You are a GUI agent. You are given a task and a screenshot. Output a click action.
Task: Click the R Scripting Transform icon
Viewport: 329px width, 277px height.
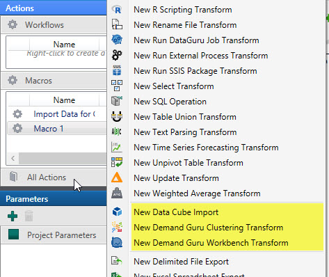117,10
